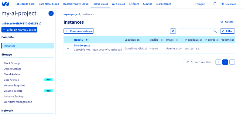The image size is (243, 115).
Task: Switch to Web Cloud tab
Action: point(118,4)
